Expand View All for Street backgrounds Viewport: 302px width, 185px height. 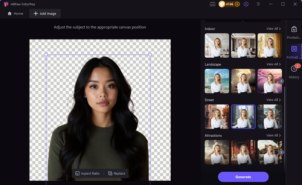tap(274, 100)
